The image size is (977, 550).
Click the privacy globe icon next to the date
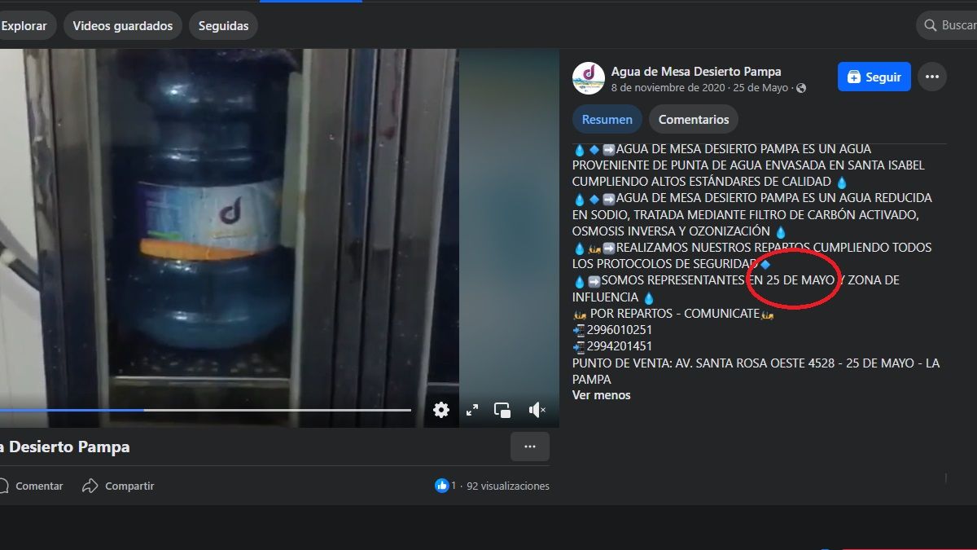(x=799, y=86)
